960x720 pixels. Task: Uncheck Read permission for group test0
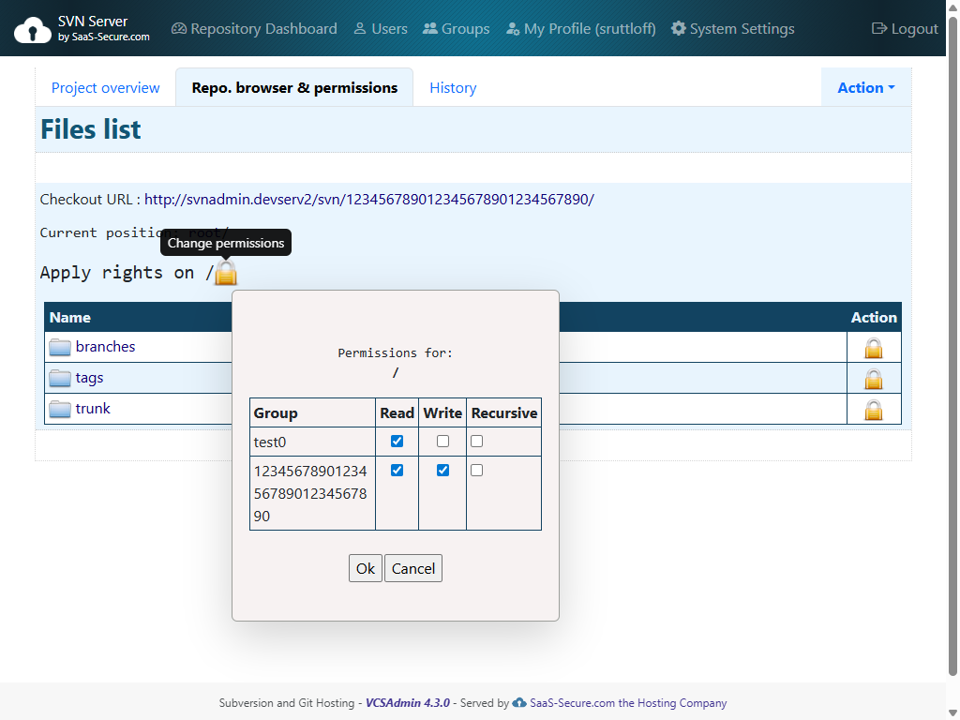397,441
